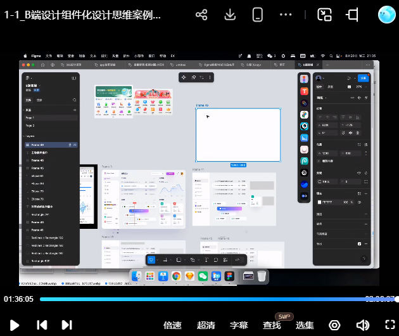
Task: Open the mobile phone viewing icon
Action: pos(257,15)
